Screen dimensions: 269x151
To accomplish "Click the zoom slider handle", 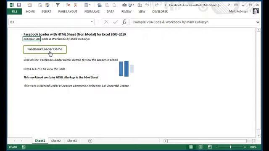I will (x=231, y=147).
